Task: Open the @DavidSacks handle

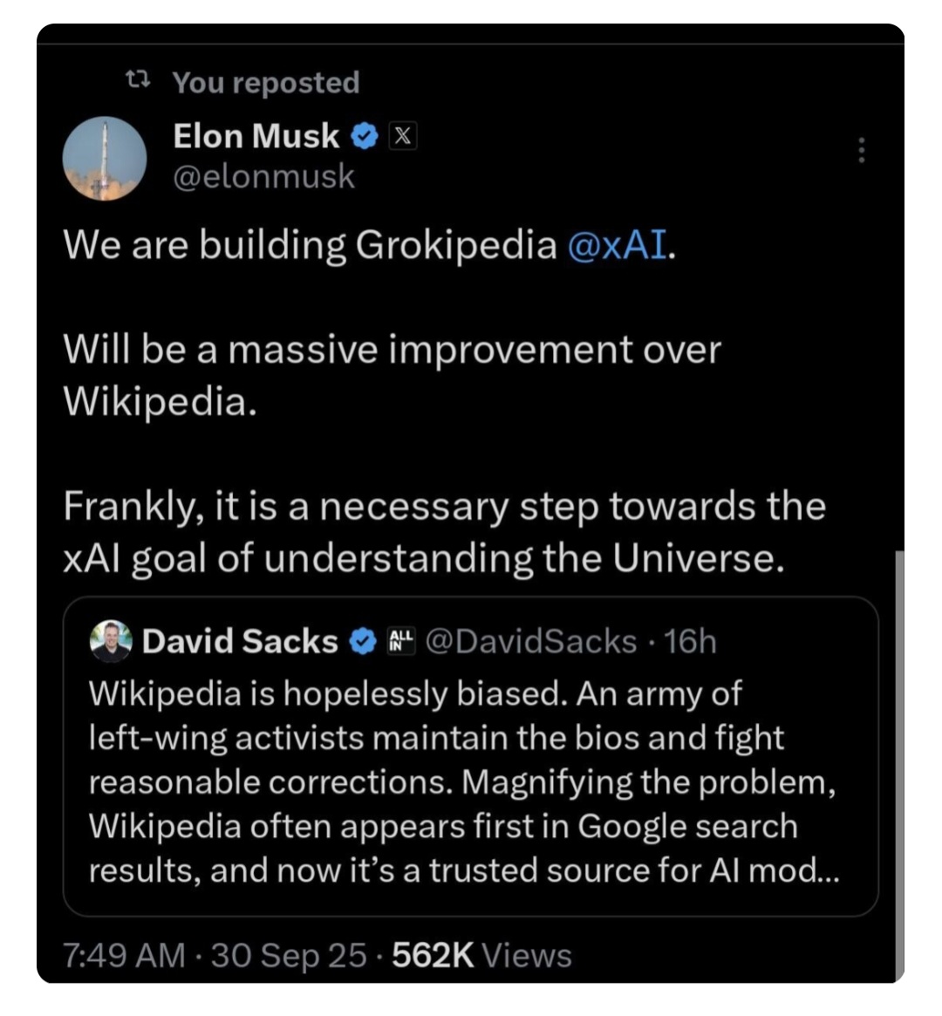Action: [x=532, y=642]
